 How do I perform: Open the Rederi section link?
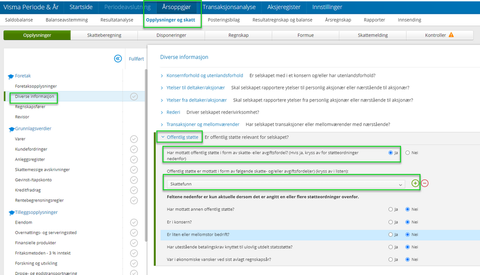coord(173,112)
